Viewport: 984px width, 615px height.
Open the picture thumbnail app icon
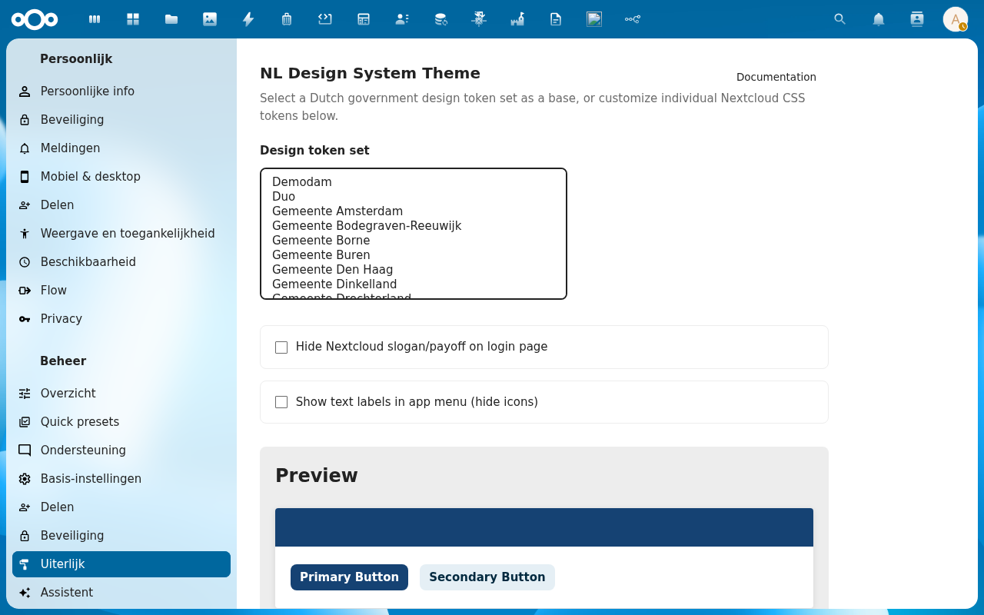click(594, 19)
